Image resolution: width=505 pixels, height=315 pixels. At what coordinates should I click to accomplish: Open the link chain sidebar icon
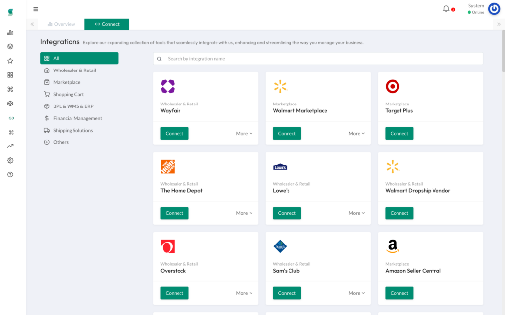(11, 118)
